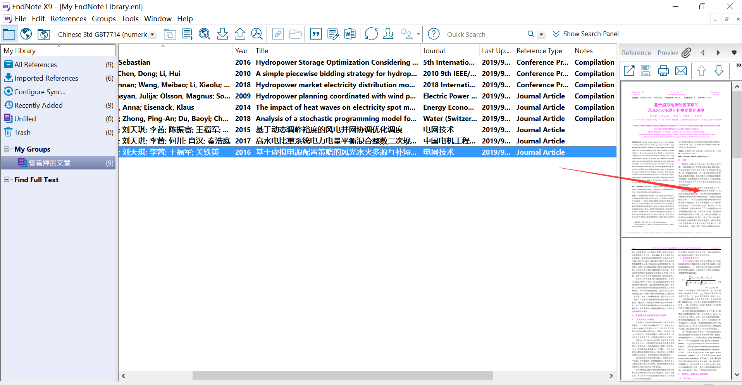742x385 pixels.
Task: Select All References group
Action: click(x=58, y=64)
